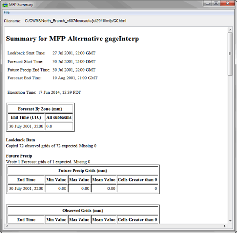Click the Filename: label
The image size is (237, 233).
click(12, 21)
